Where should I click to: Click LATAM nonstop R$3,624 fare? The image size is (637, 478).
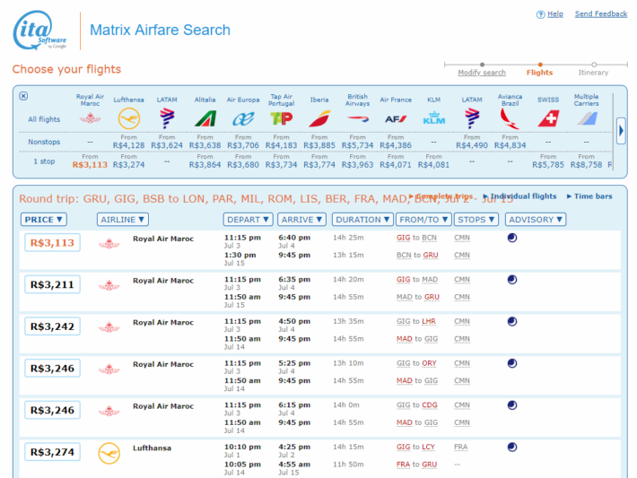point(167,145)
